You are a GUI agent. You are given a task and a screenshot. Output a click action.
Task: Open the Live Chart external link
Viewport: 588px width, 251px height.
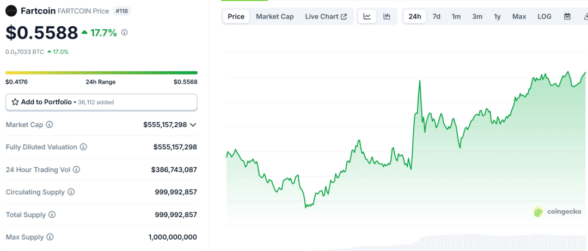click(326, 16)
